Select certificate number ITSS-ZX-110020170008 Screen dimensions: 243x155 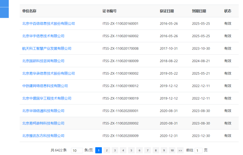tap(120, 49)
